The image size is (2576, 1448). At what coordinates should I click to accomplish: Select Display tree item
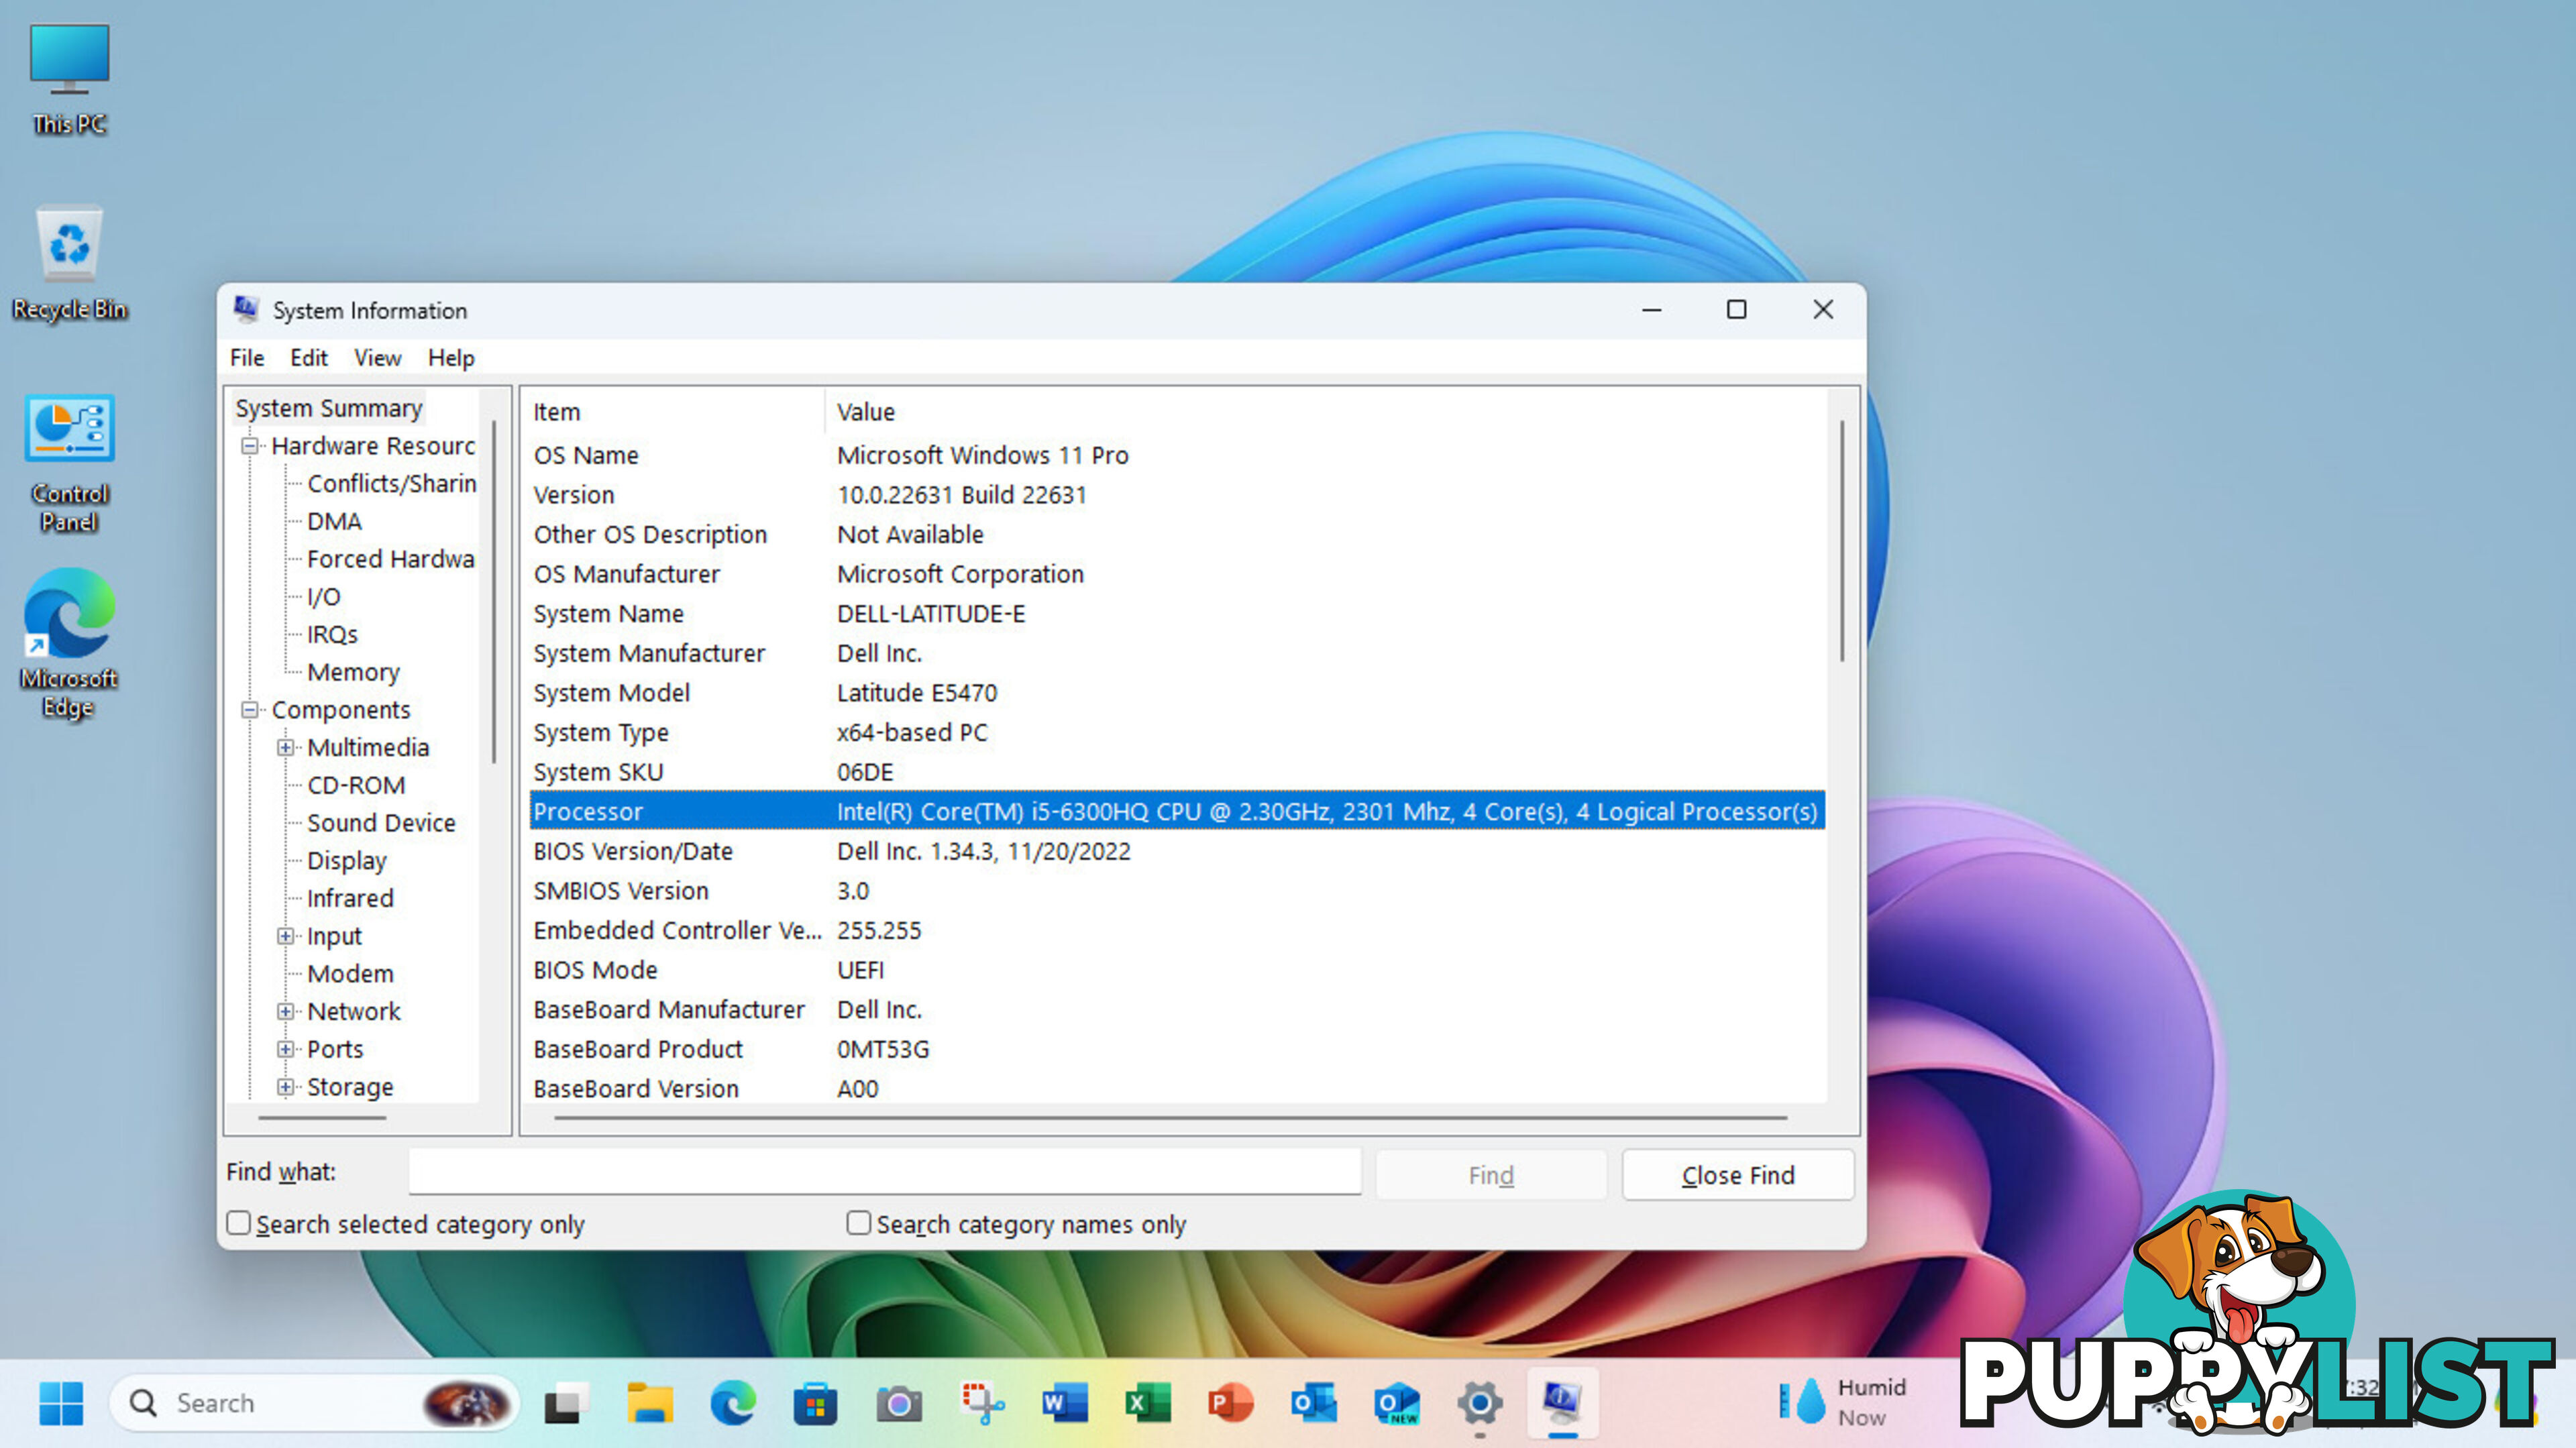346,860
